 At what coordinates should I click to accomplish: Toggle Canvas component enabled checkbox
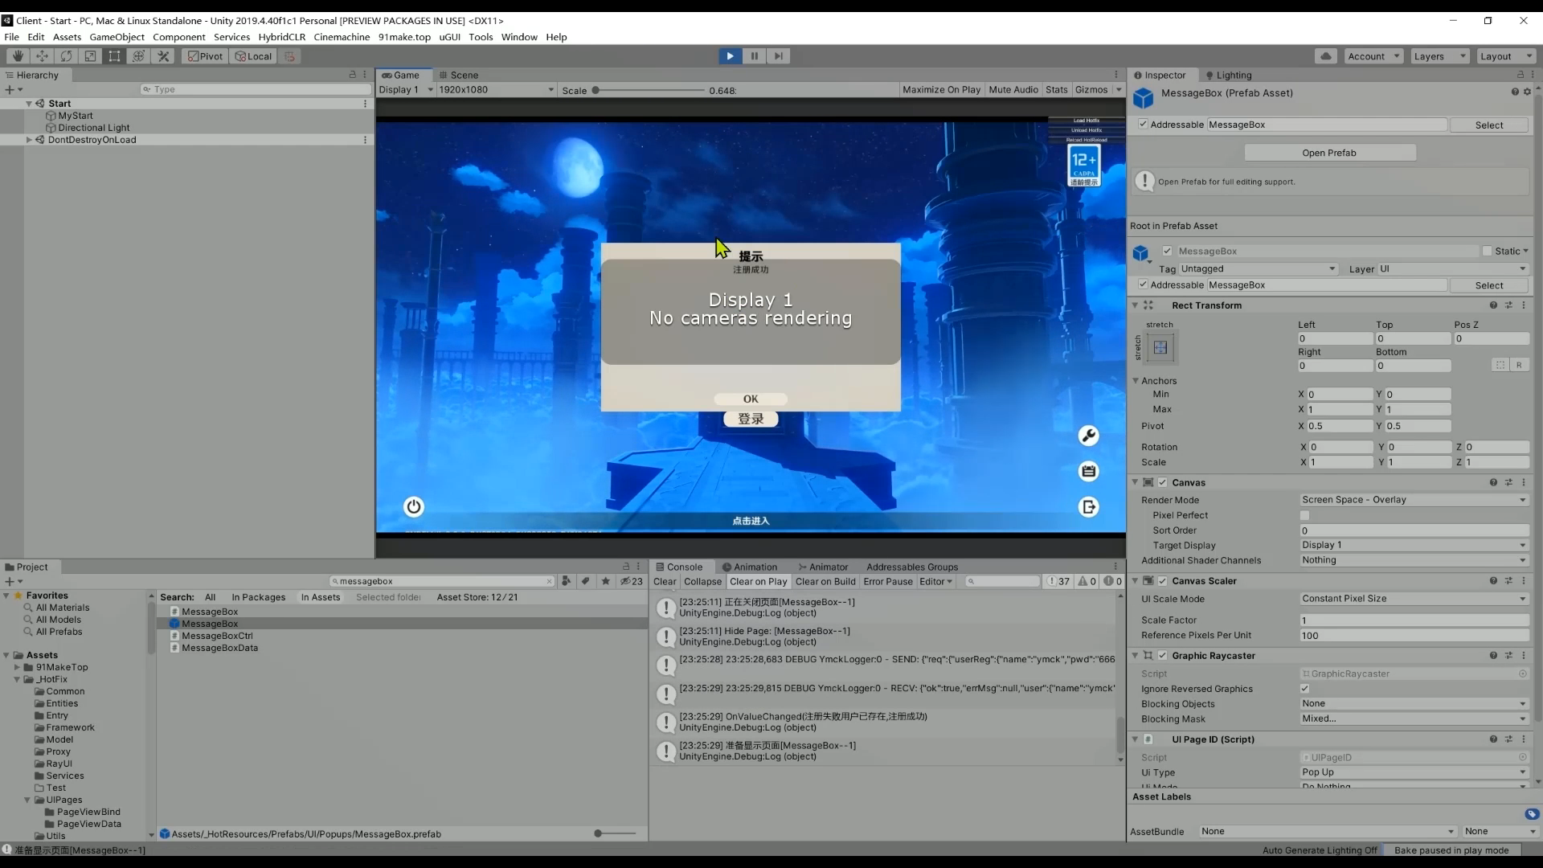tap(1163, 482)
